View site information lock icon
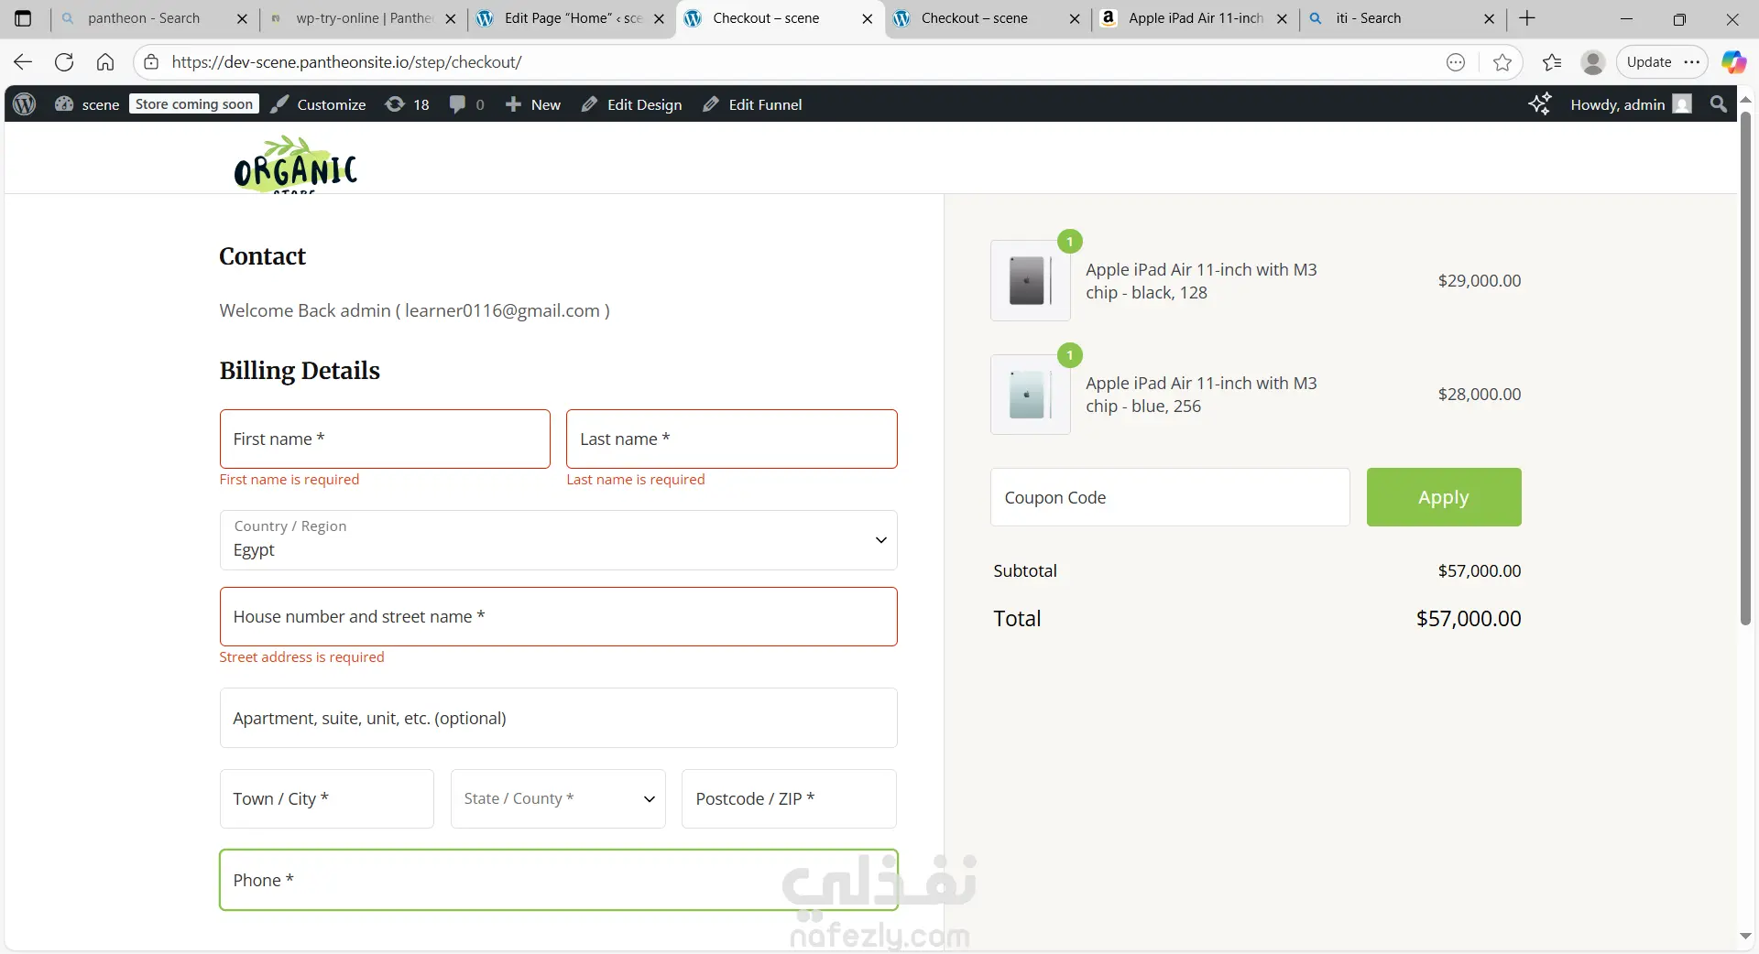 pos(152,62)
